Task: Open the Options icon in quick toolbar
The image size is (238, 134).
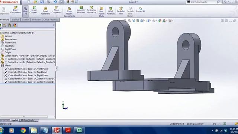Action: pos(77,2)
